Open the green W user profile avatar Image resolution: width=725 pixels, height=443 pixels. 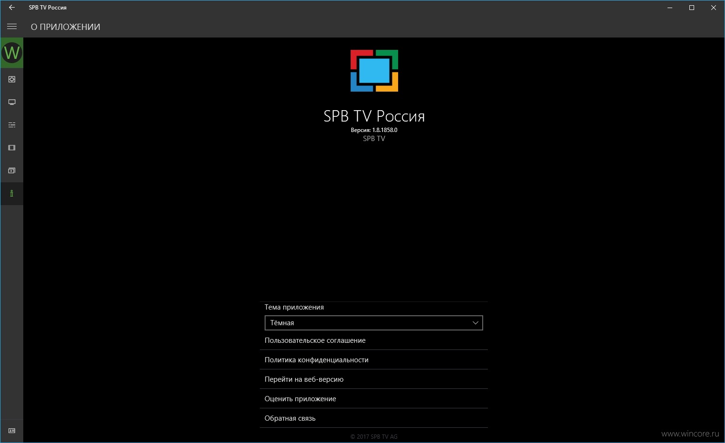pos(12,53)
